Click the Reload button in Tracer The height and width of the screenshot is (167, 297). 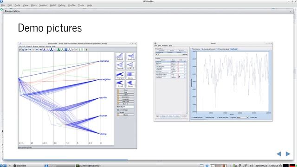[x=185, y=55]
